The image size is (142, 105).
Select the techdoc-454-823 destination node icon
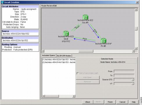point(66,33)
